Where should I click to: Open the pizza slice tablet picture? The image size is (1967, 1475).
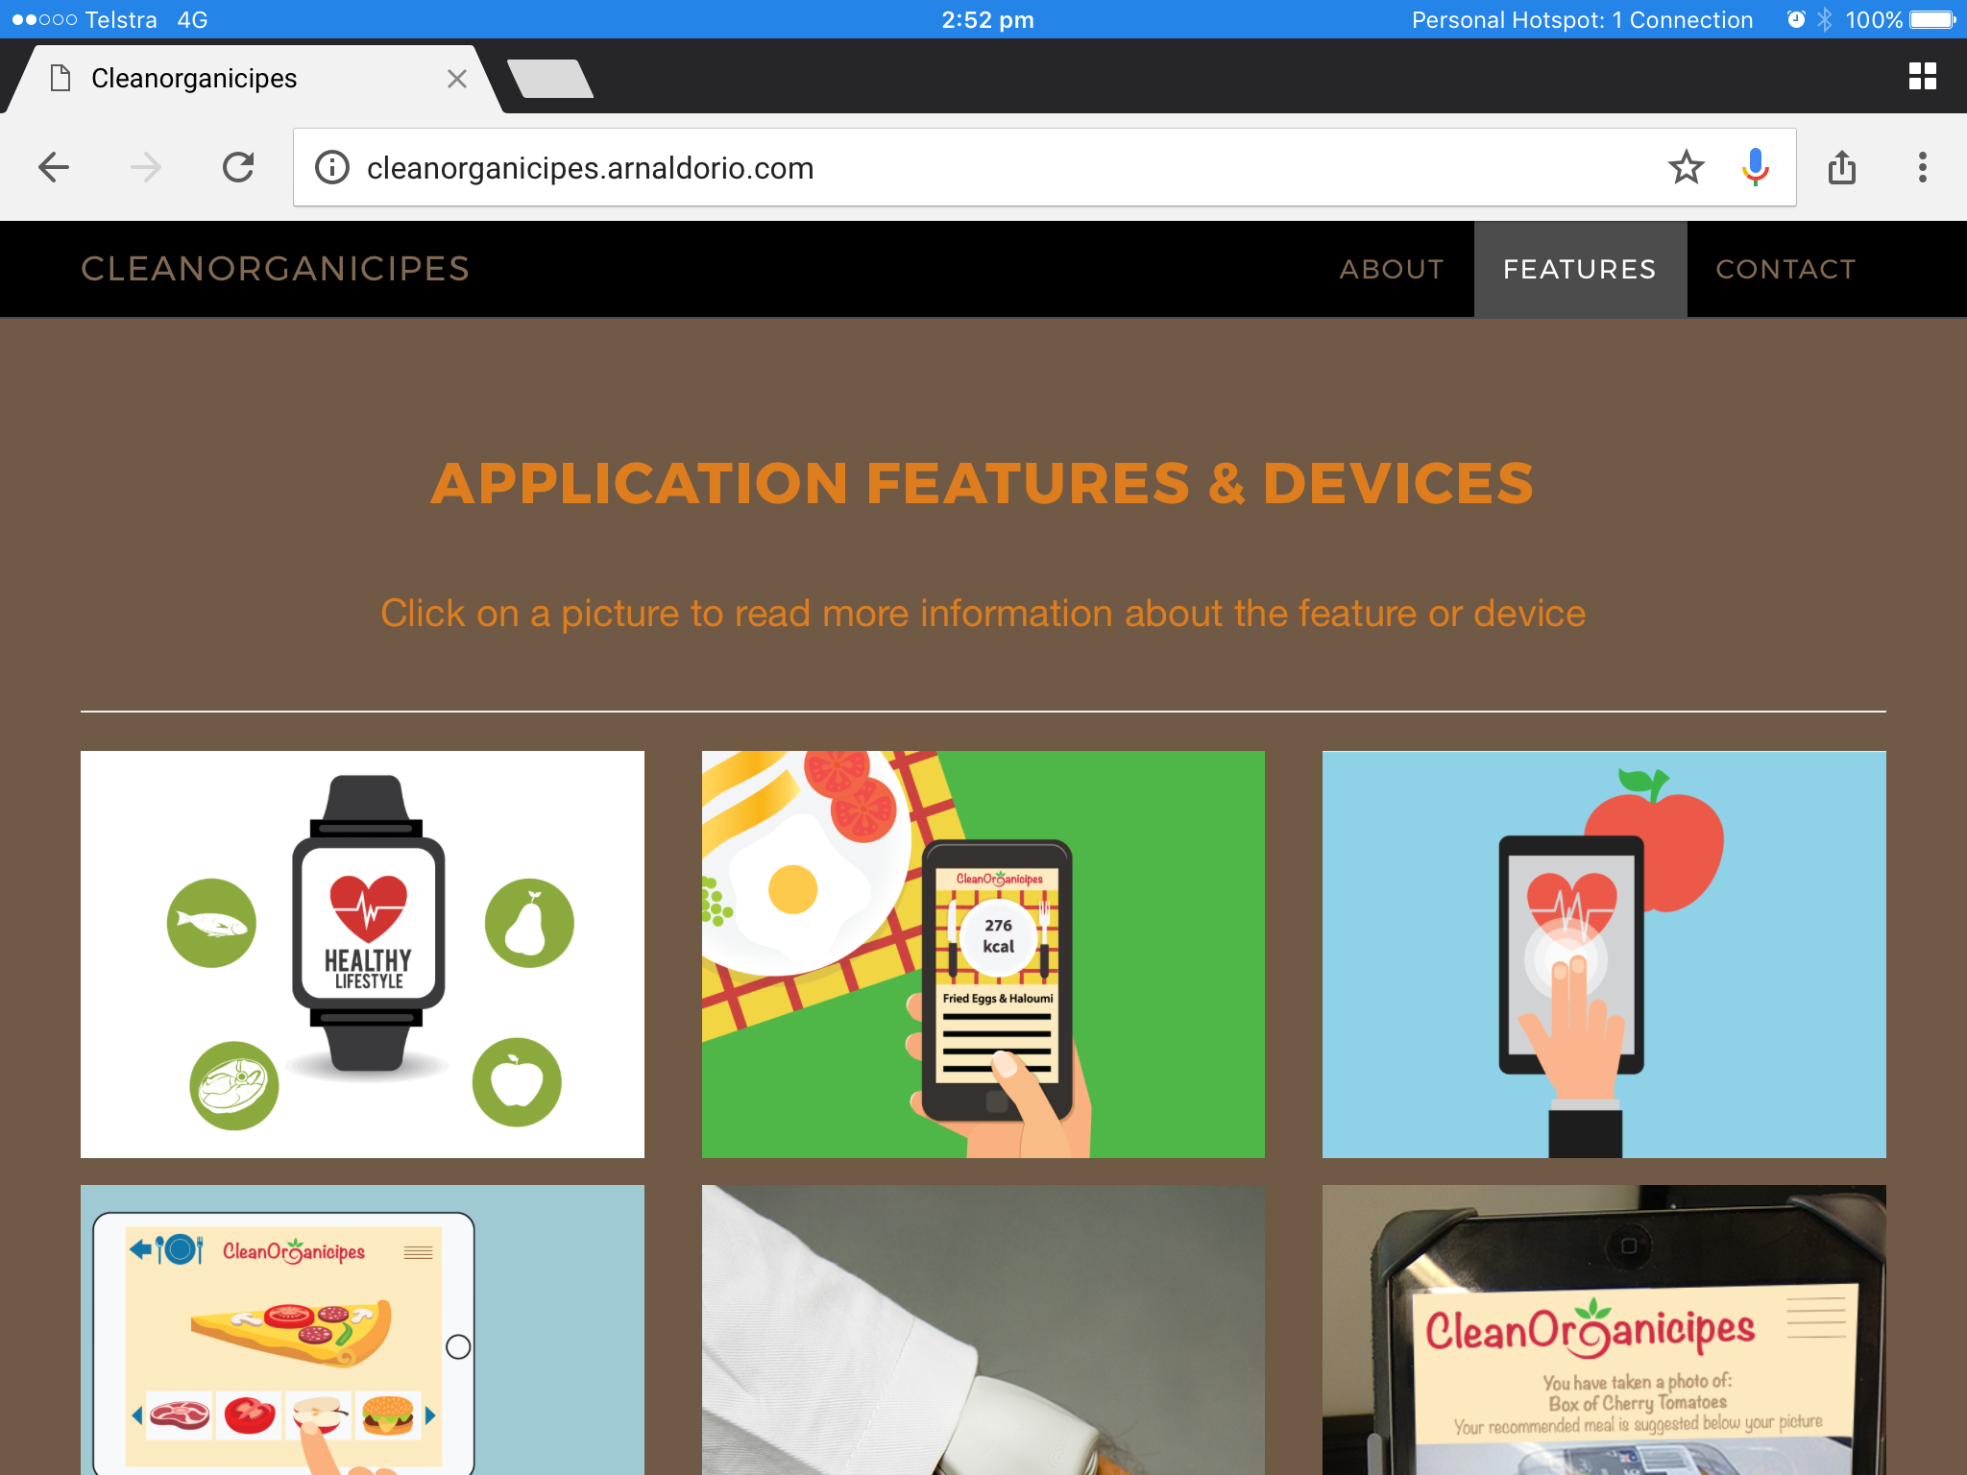point(362,1330)
